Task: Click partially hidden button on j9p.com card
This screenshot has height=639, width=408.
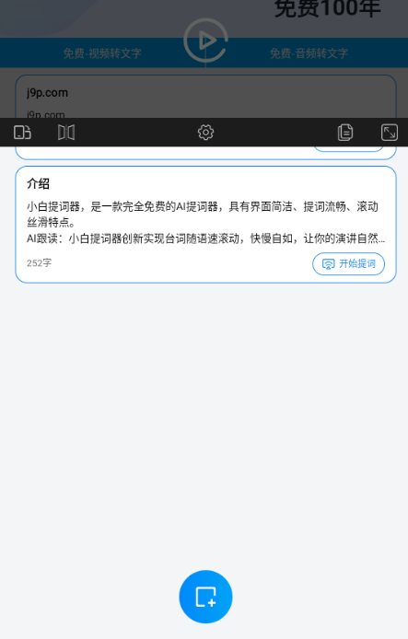Action: point(348,149)
